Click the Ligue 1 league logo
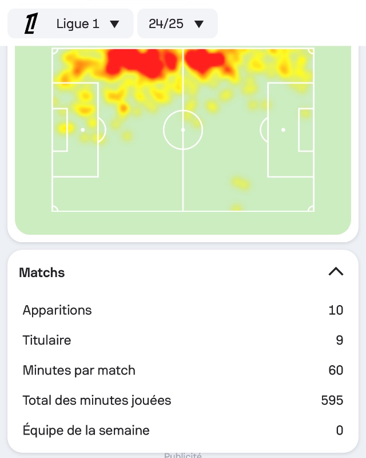 point(30,24)
